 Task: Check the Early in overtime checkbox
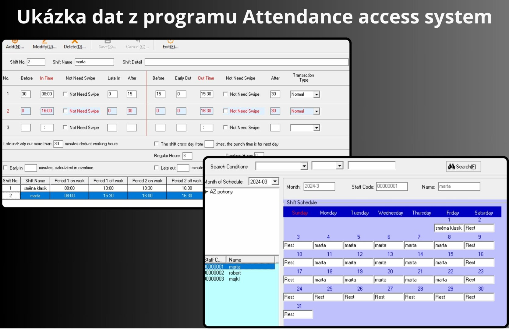pos(5,168)
